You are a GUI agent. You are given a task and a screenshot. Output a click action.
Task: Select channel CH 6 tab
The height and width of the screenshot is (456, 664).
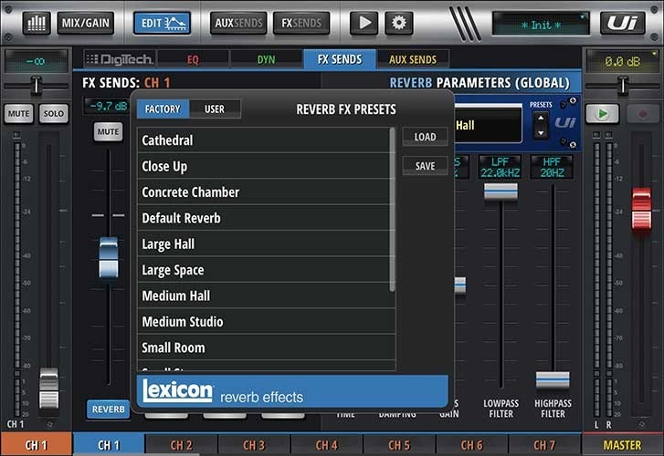tap(472, 445)
